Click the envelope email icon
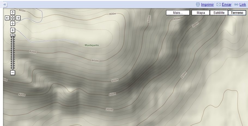 pos(218,5)
